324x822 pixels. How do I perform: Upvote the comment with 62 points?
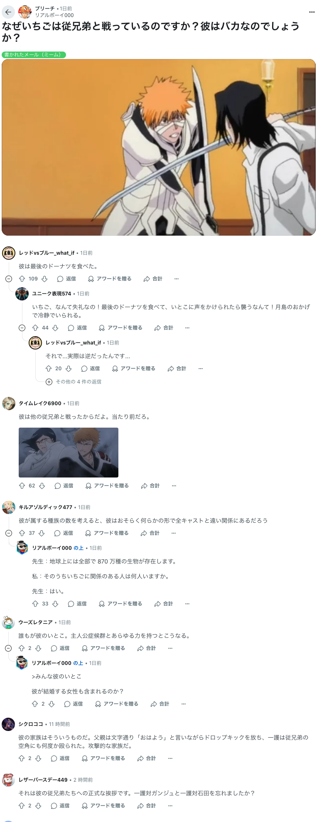point(22,486)
